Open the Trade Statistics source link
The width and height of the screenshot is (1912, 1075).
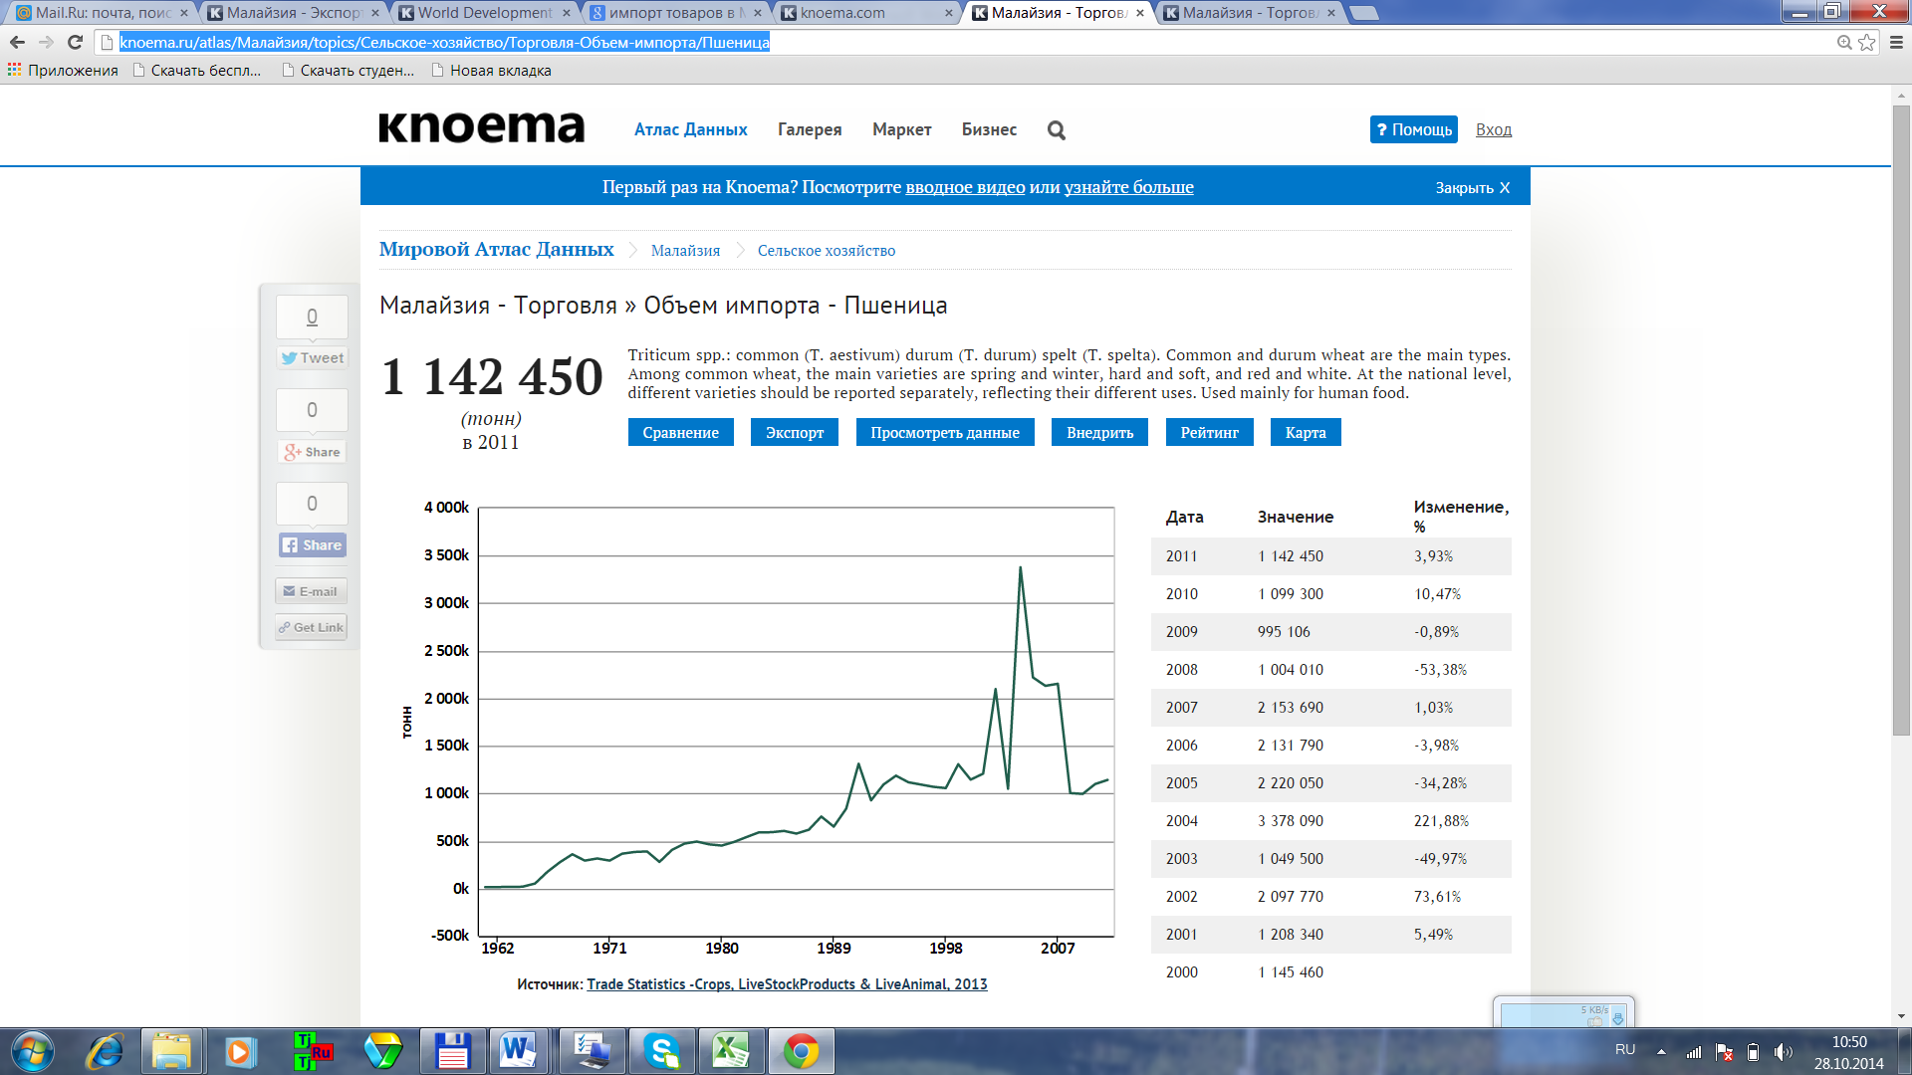[787, 984]
